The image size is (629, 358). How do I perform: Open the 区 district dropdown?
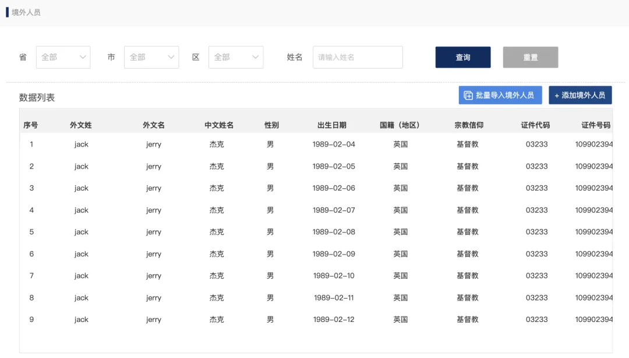[236, 58]
